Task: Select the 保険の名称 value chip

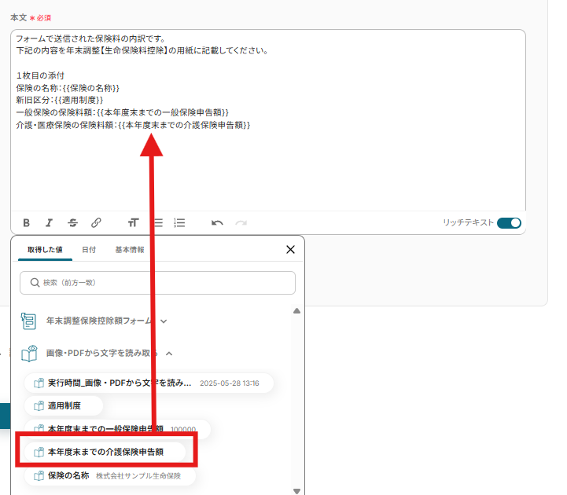Action: [110, 476]
